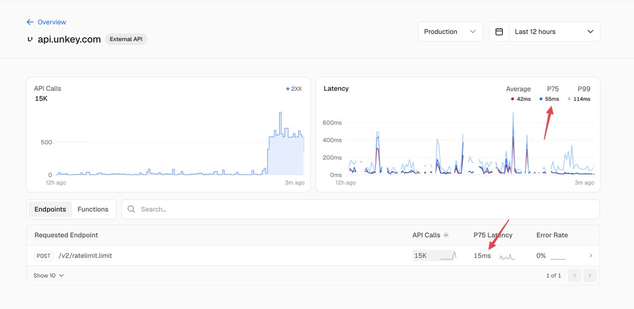Open the Show 10 page size dropdown
This screenshot has width=634, height=309.
point(49,275)
